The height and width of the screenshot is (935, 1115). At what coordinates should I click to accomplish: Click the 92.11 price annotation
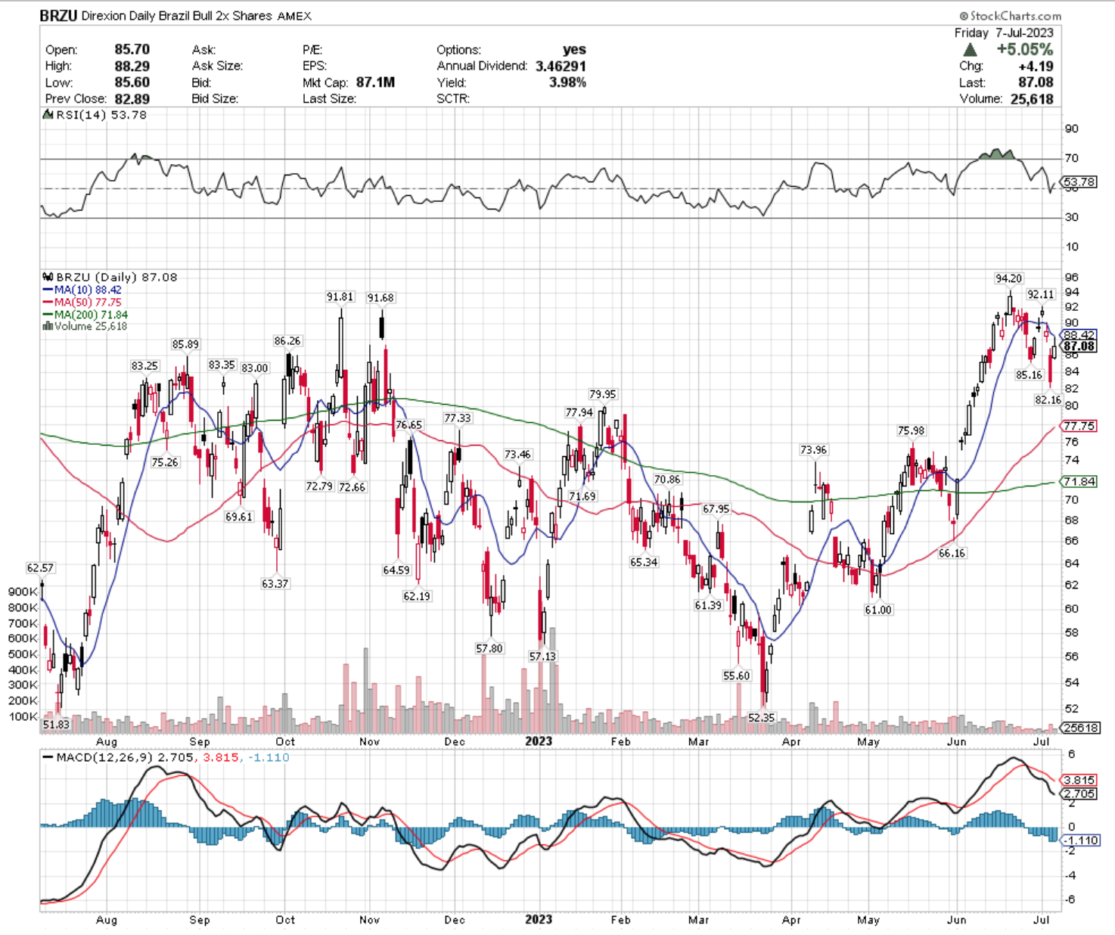click(x=1040, y=294)
